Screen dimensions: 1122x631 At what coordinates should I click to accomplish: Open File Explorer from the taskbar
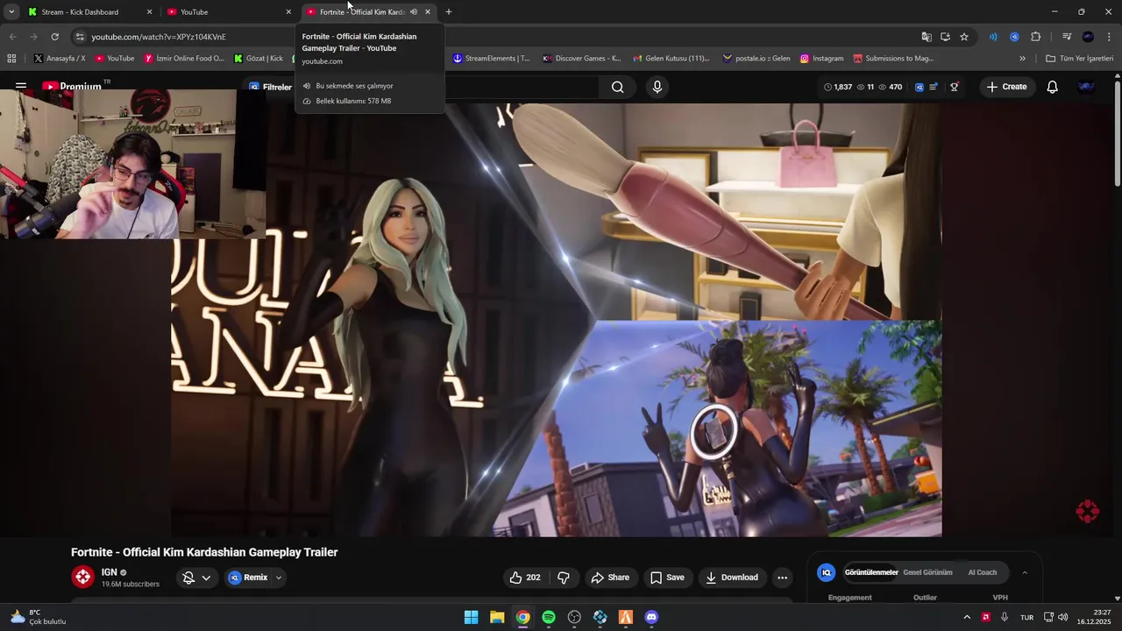(x=497, y=617)
